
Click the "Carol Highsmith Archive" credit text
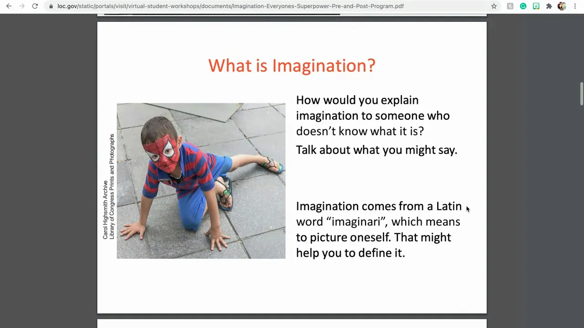[105, 210]
